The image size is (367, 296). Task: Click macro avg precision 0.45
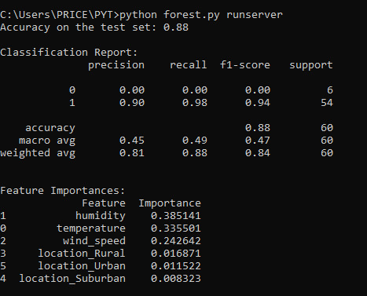point(132,141)
